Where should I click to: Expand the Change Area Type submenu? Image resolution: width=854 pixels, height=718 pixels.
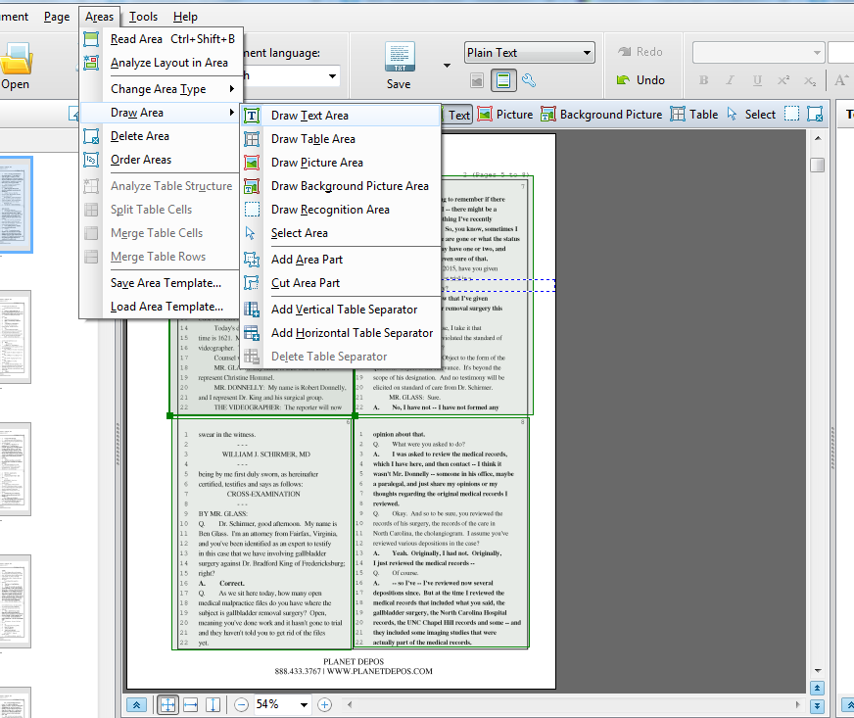click(162, 89)
